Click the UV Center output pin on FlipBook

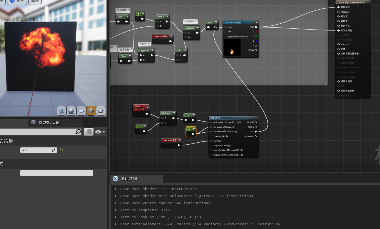(256, 136)
